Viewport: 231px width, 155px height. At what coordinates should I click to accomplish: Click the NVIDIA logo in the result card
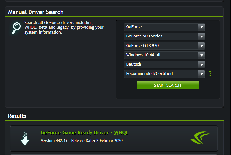pyautogui.click(x=200, y=138)
